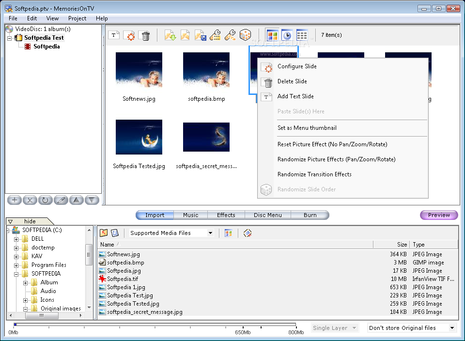Click the Delete Slide trash toolbar icon
This screenshot has height=341, width=465.
pos(146,35)
